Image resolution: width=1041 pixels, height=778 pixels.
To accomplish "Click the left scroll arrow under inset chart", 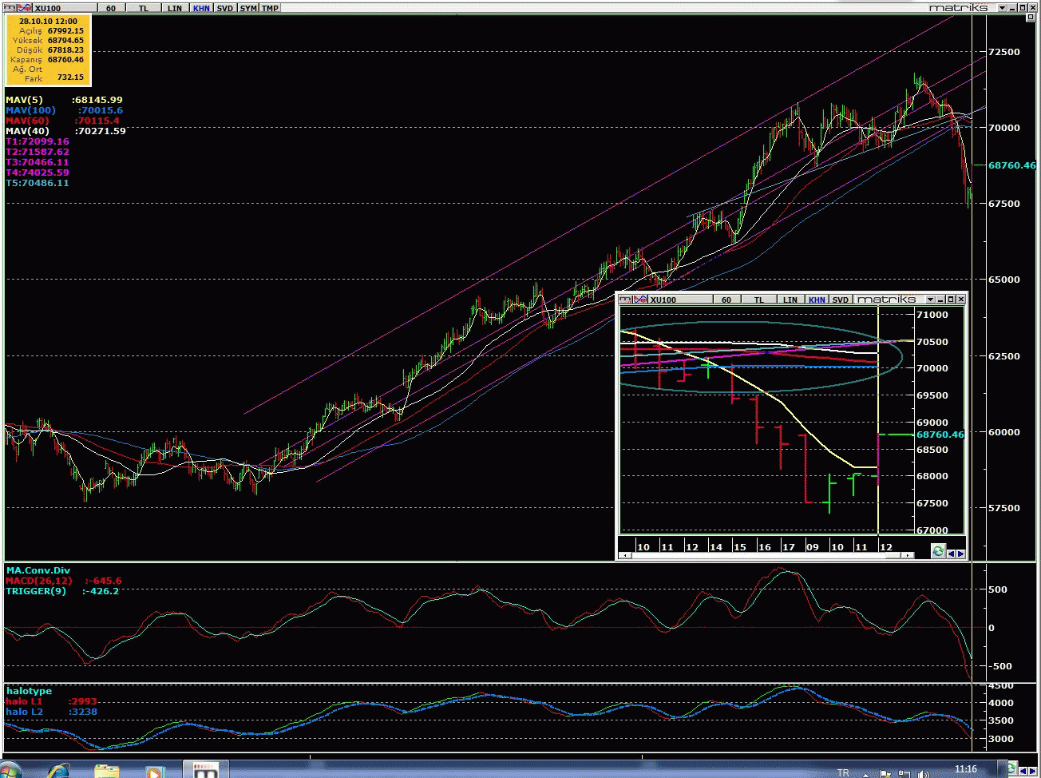I will 623,556.
